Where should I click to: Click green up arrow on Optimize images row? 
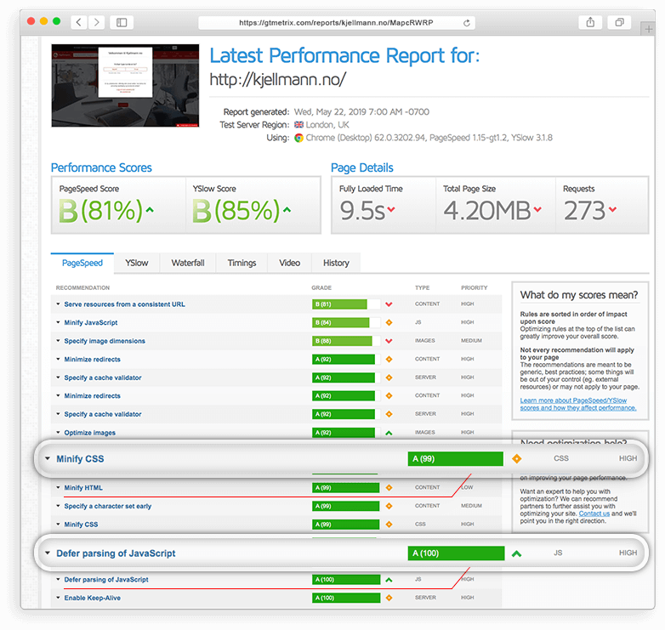(x=389, y=433)
